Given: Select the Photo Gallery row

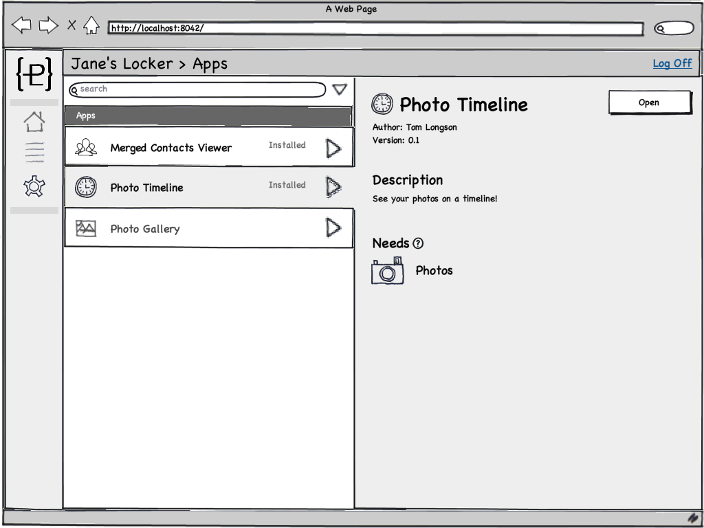Looking at the screenshot, I should tap(209, 228).
